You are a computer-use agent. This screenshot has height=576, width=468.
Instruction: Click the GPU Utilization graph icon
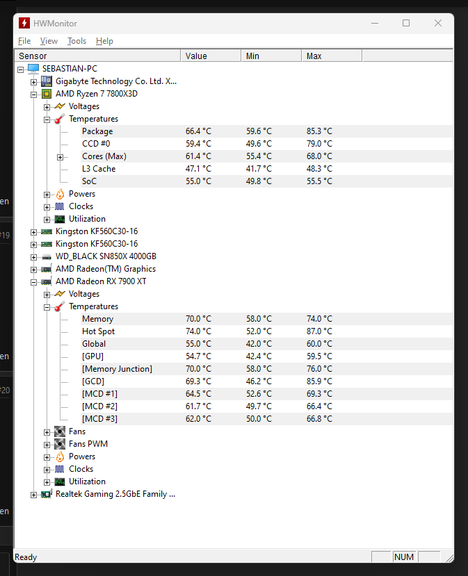60,482
